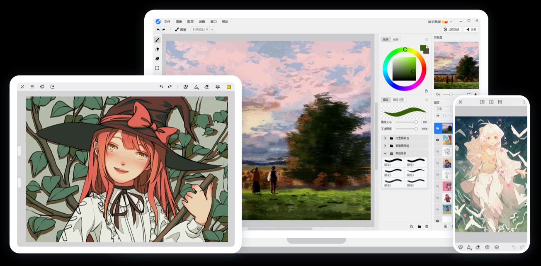541x266 pixels.
Task: Select the rectangular marquee selection tool
Action: tap(157, 68)
